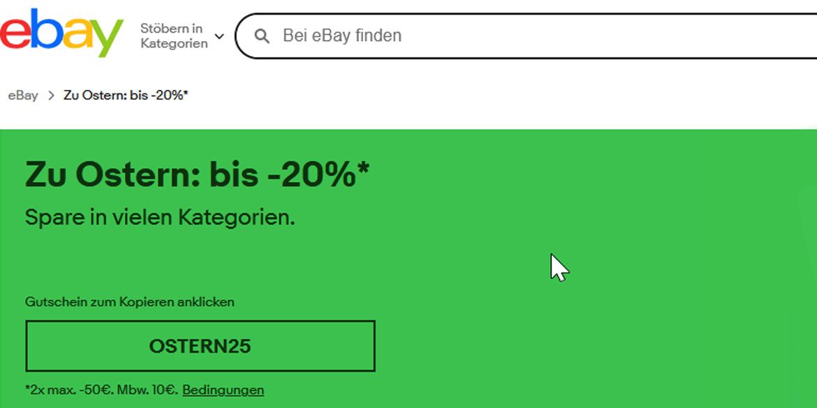The image size is (817, 408).
Task: Open the Bedingungen link
Action: [x=223, y=390]
